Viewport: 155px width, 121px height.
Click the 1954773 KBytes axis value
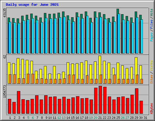(x=5, y=91)
